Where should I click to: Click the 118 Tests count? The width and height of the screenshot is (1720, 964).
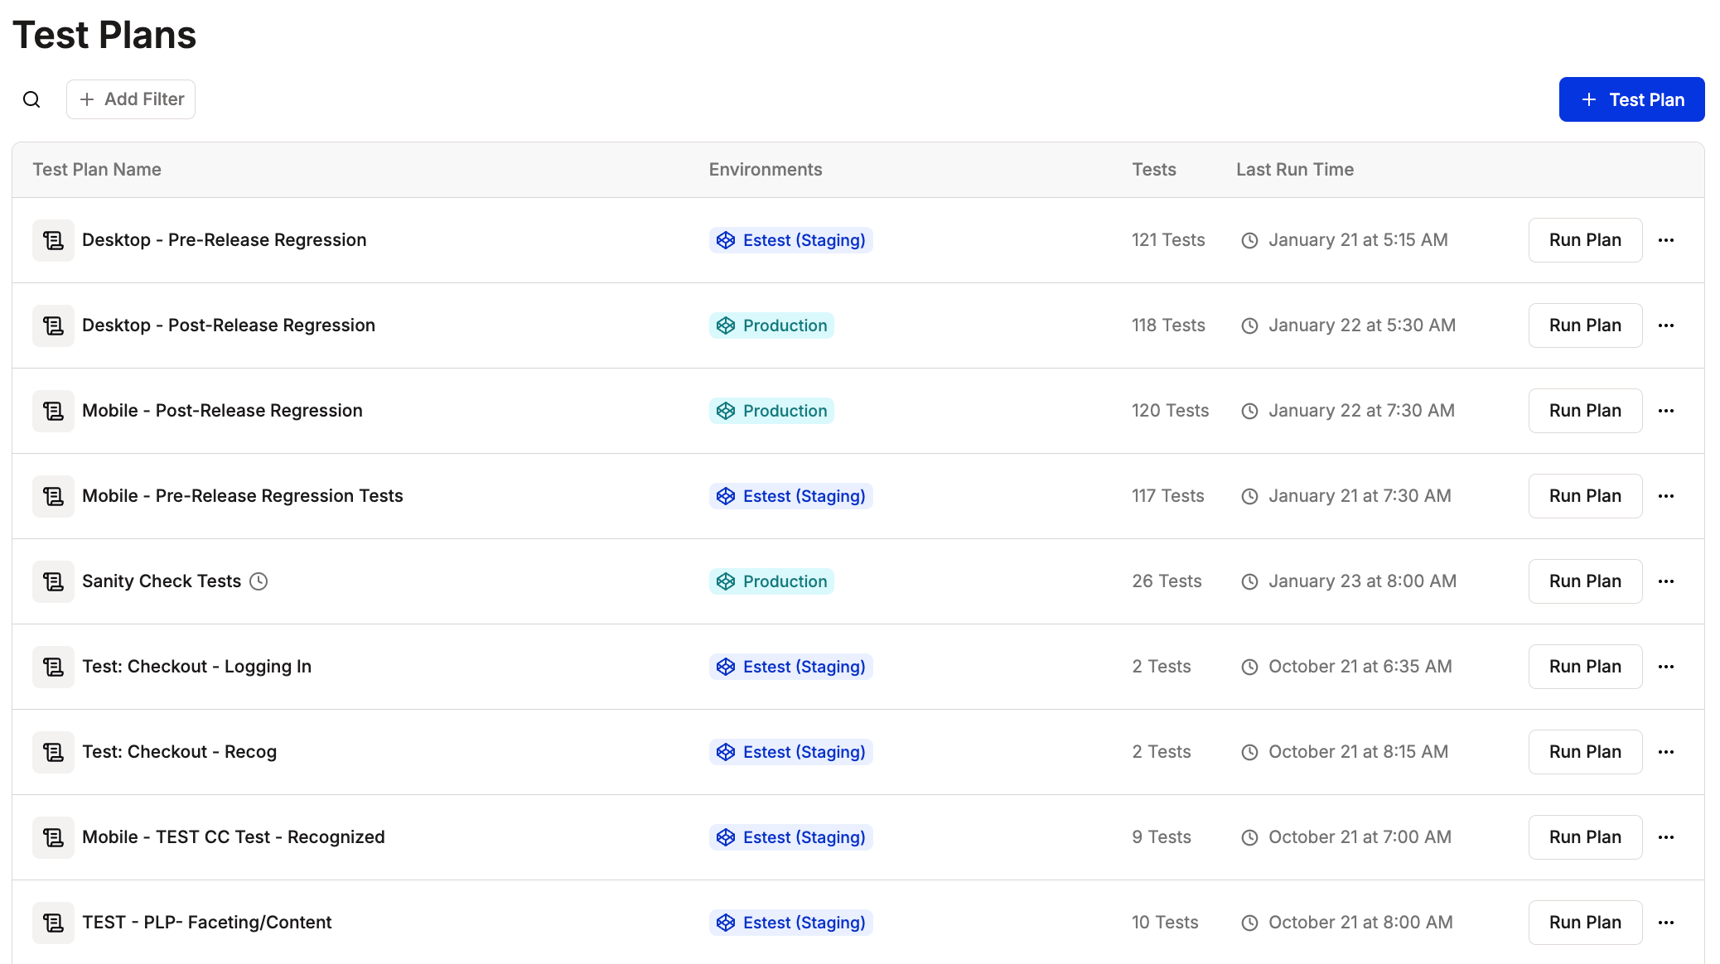point(1168,325)
